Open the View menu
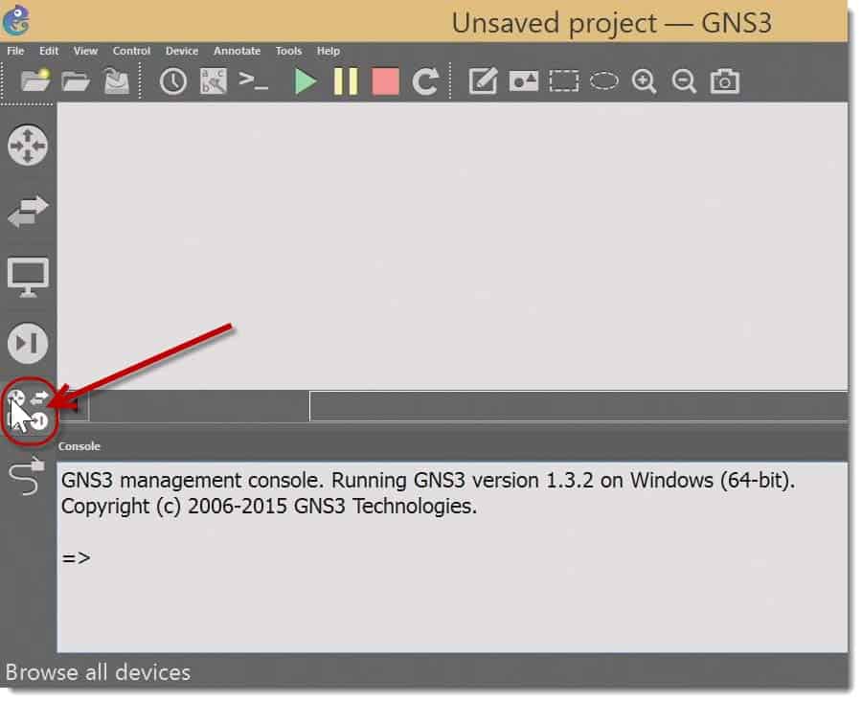 [x=85, y=51]
